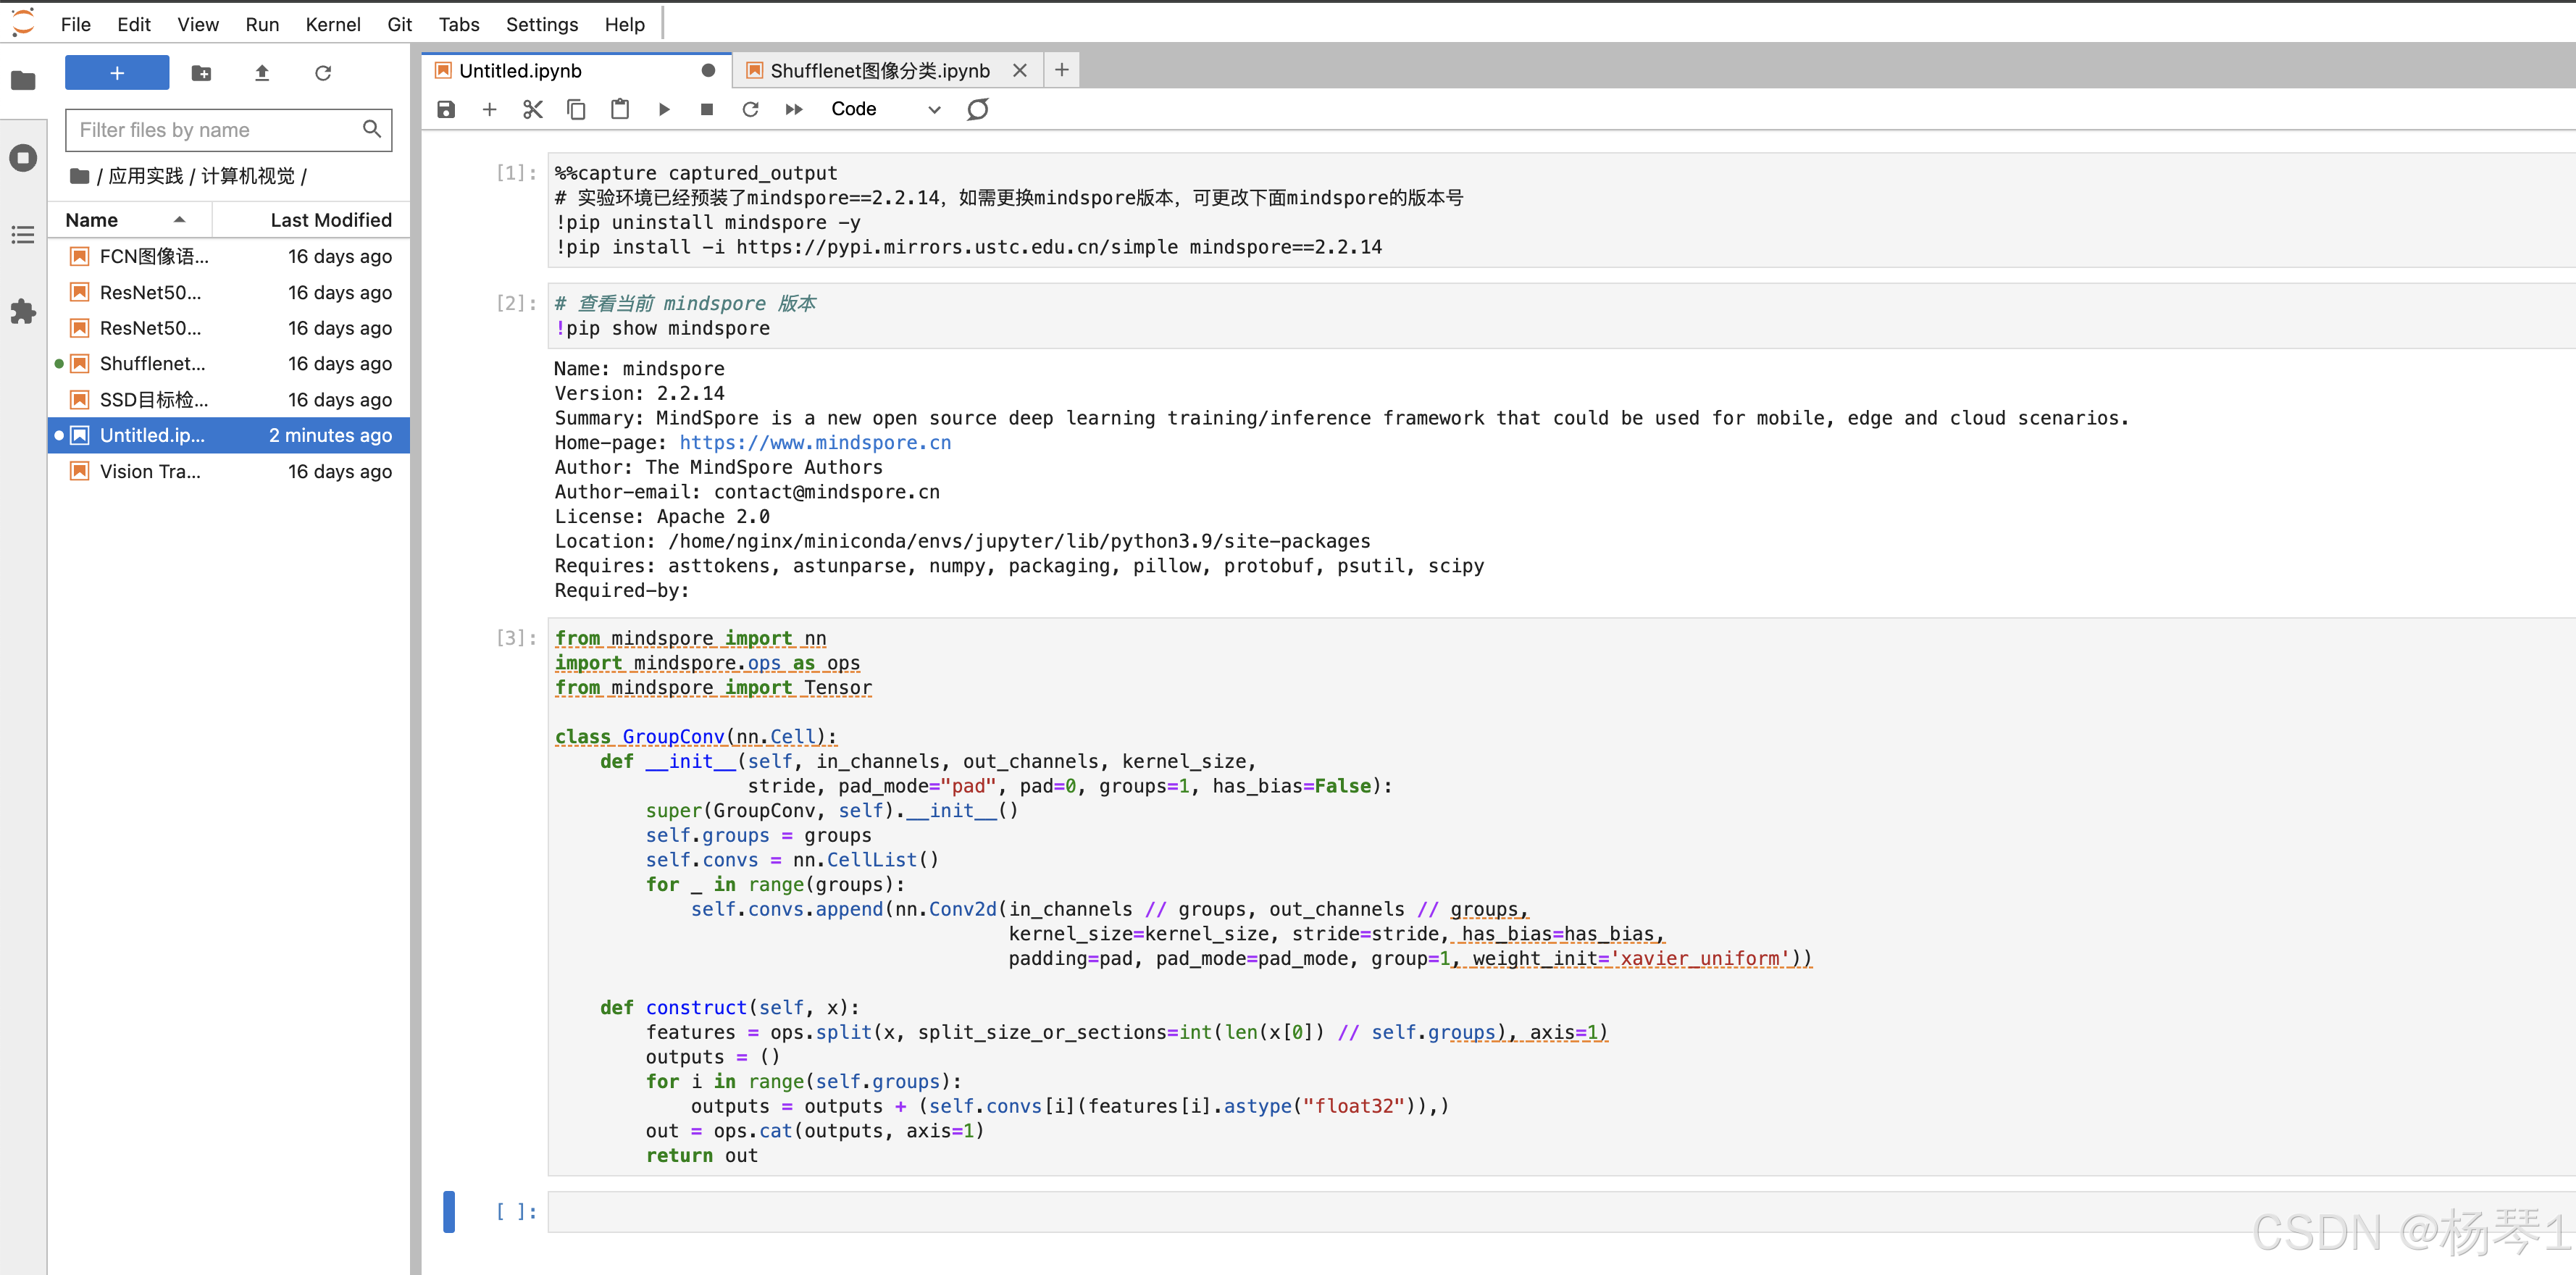Open the Vision Tra... notebook file
This screenshot has height=1275, width=2576.
click(150, 471)
